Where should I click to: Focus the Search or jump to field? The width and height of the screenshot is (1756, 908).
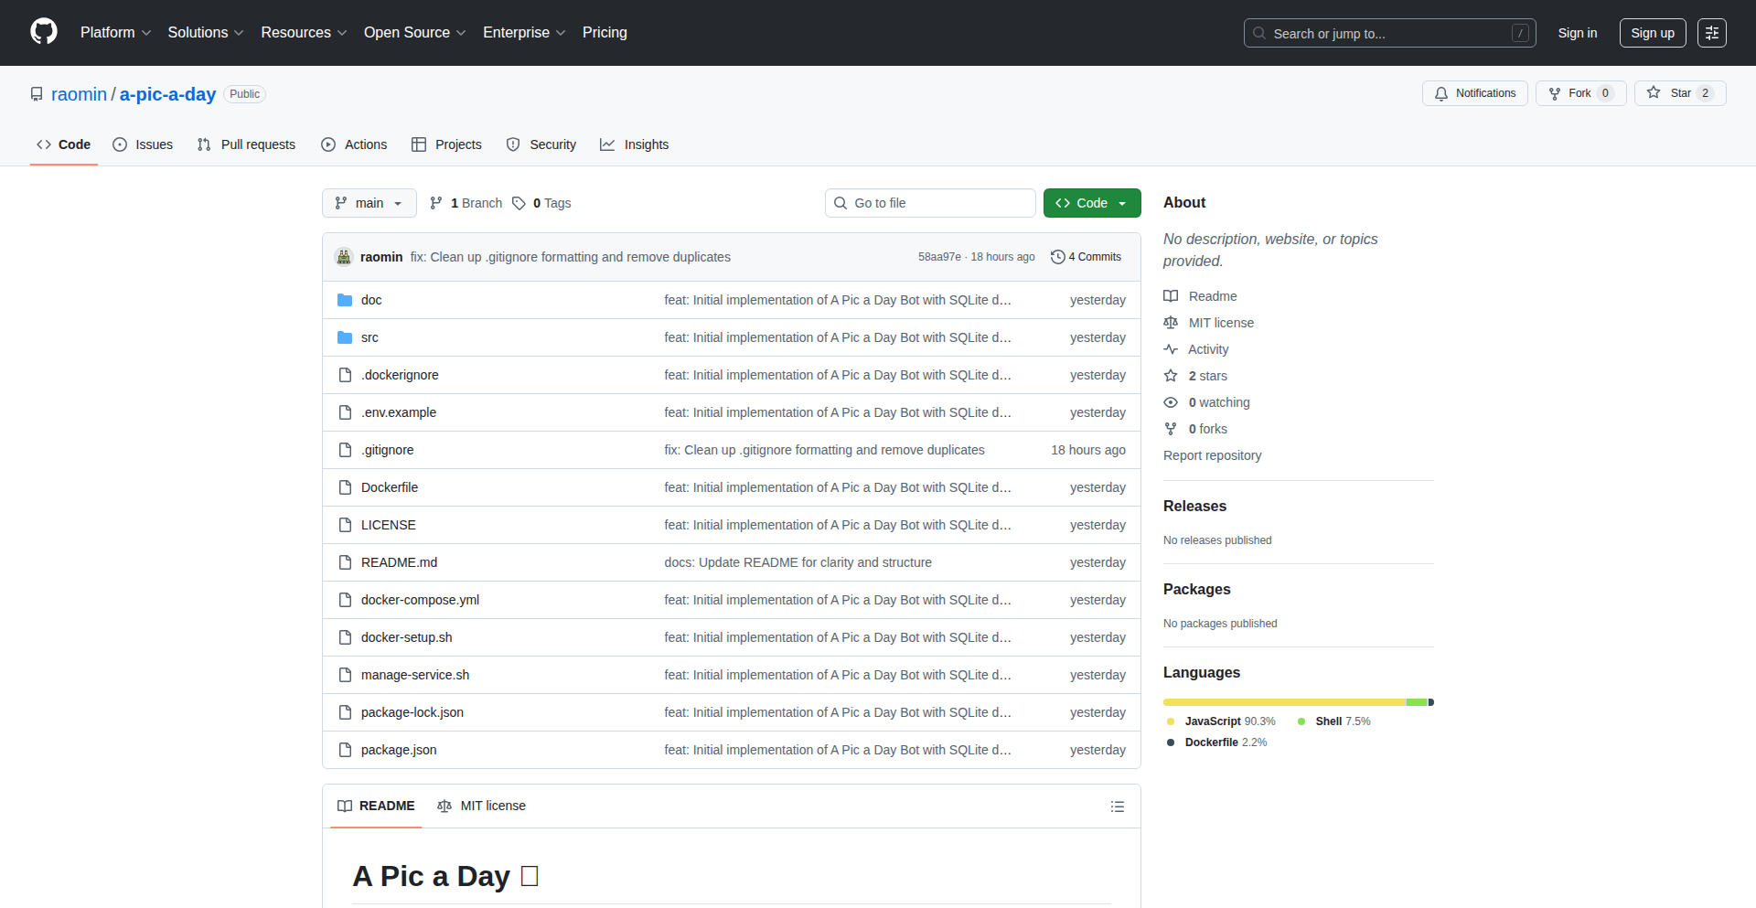1389,33
